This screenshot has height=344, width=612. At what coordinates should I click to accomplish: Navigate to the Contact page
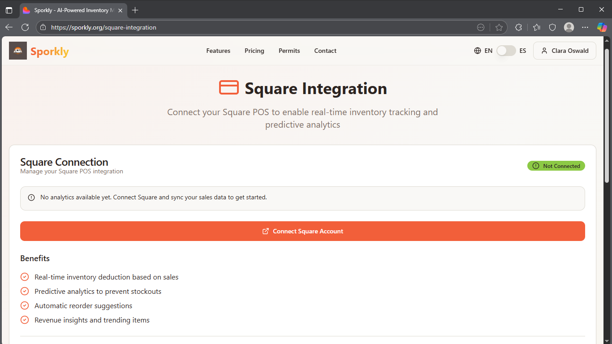click(325, 51)
